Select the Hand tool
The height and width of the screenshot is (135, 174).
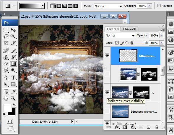tap(6, 98)
